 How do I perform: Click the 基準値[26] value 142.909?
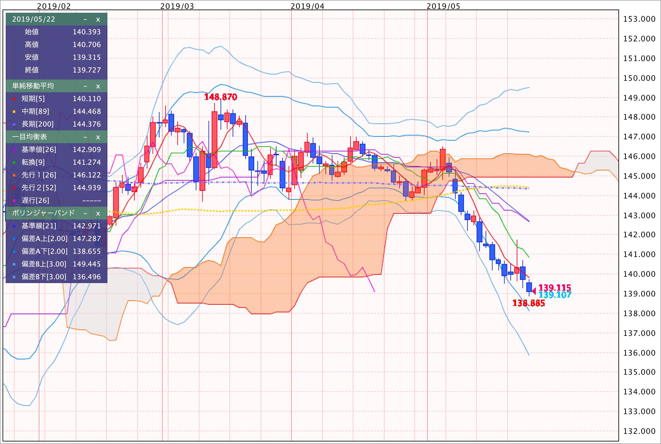point(87,150)
